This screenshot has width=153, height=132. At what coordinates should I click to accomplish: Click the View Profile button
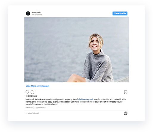tap(120, 13)
